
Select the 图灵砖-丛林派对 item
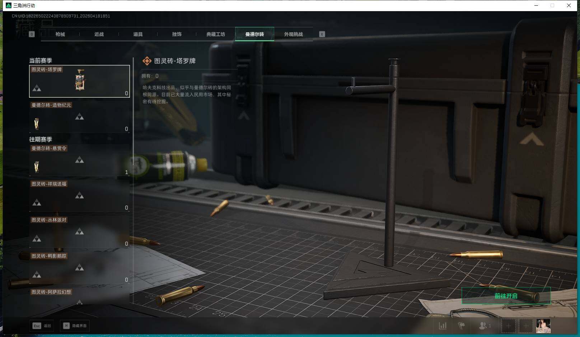pyautogui.click(x=79, y=232)
